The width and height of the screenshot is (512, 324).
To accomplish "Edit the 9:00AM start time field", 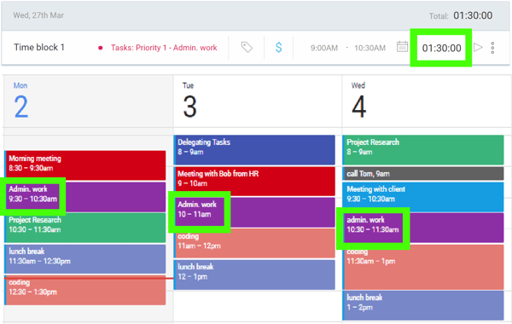I will (x=324, y=48).
